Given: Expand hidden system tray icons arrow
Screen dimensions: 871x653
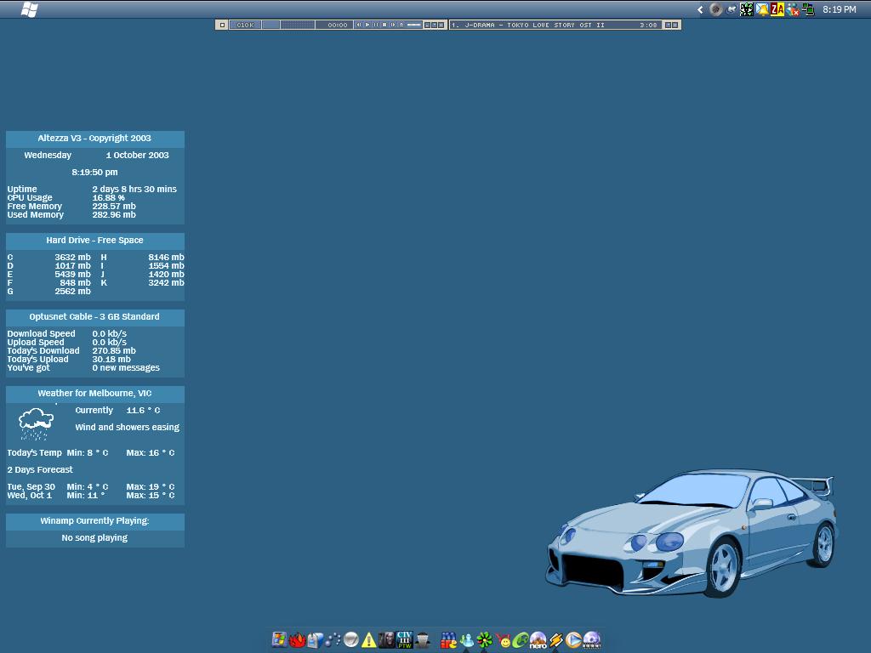Looking at the screenshot, I should click(700, 10).
